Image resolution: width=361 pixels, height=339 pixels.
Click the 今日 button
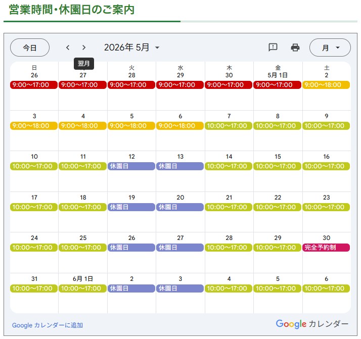30,47
